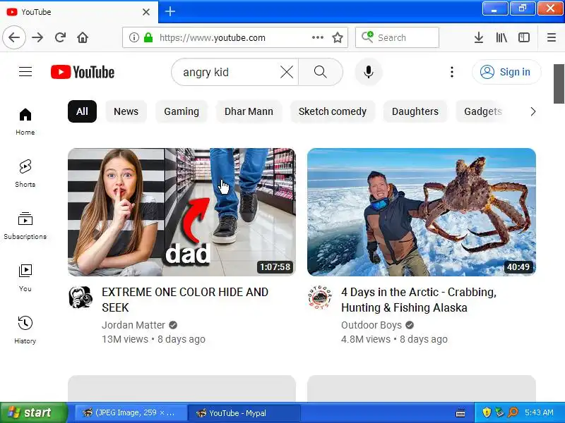Open the browser Downloads panel
Image resolution: width=565 pixels, height=423 pixels.
pos(479,37)
